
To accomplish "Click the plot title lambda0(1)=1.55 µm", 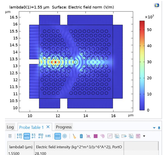I will pyautogui.click(x=29, y=7).
